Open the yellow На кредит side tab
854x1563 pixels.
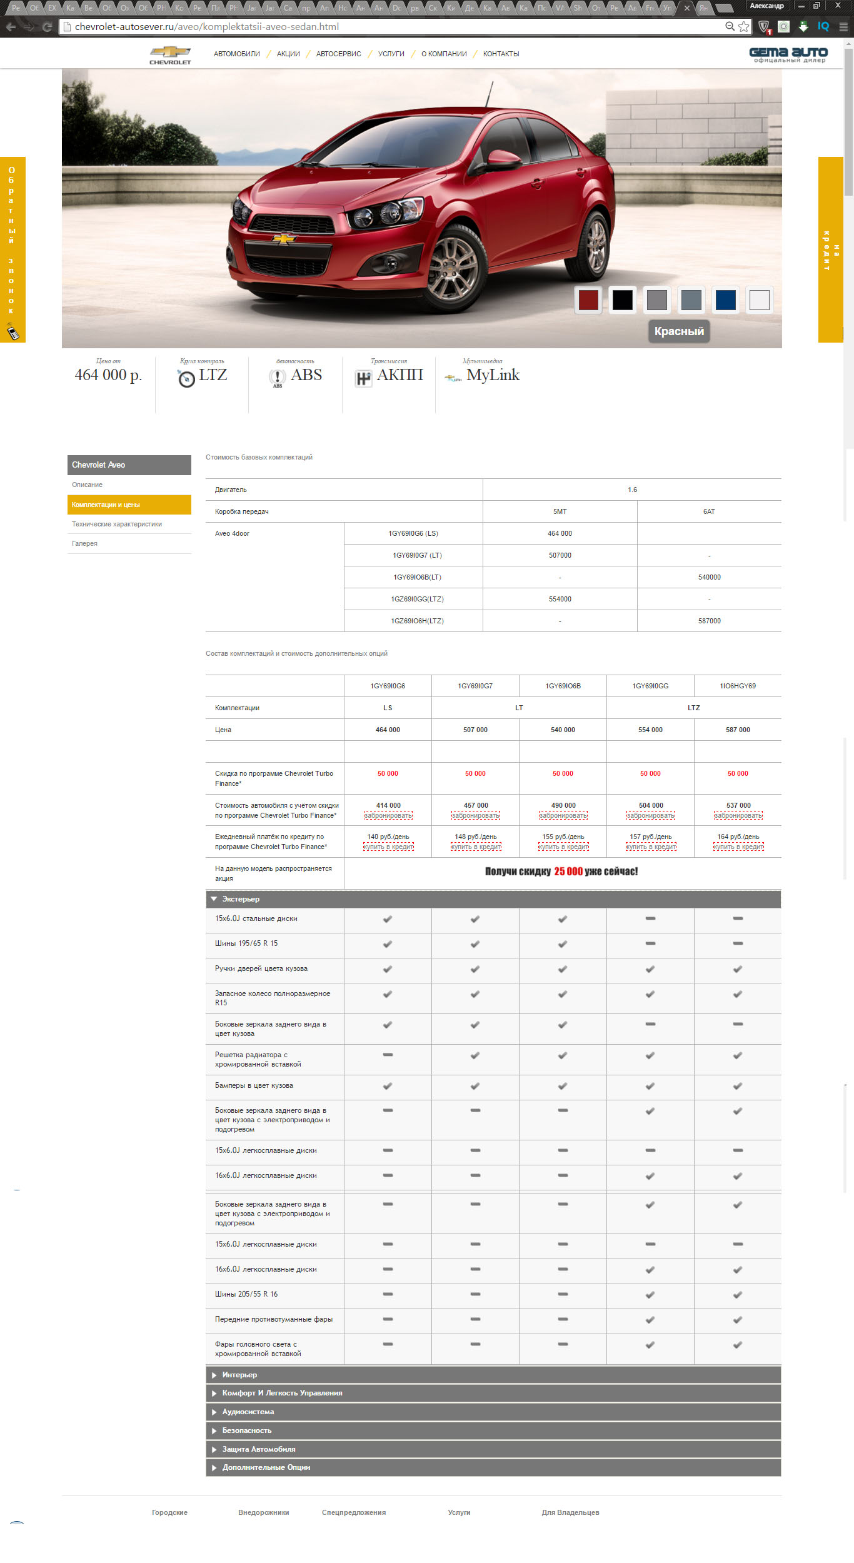(x=831, y=249)
